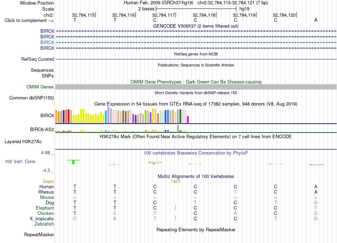
Task: Click the BIRC6-AS2 row label
Action: click(42, 129)
